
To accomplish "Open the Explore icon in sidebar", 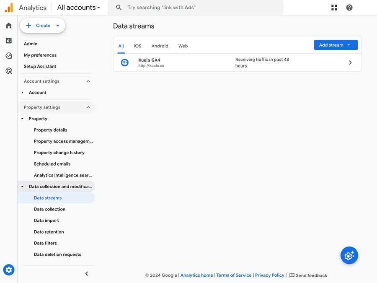I will (x=9, y=56).
